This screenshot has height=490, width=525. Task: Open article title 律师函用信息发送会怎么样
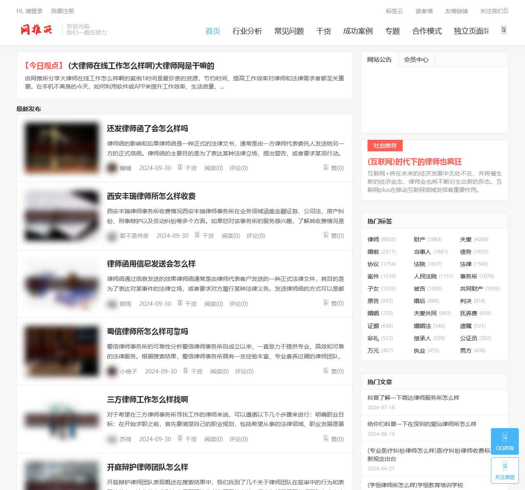point(151,264)
